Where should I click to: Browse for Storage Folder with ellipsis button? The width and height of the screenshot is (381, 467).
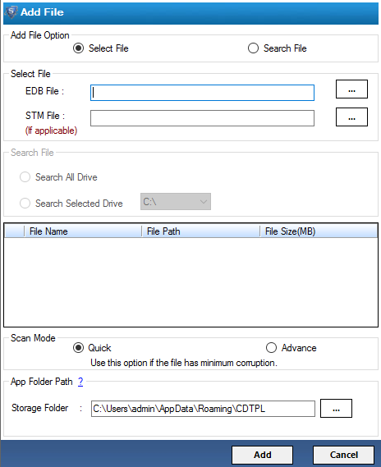tap(336, 408)
